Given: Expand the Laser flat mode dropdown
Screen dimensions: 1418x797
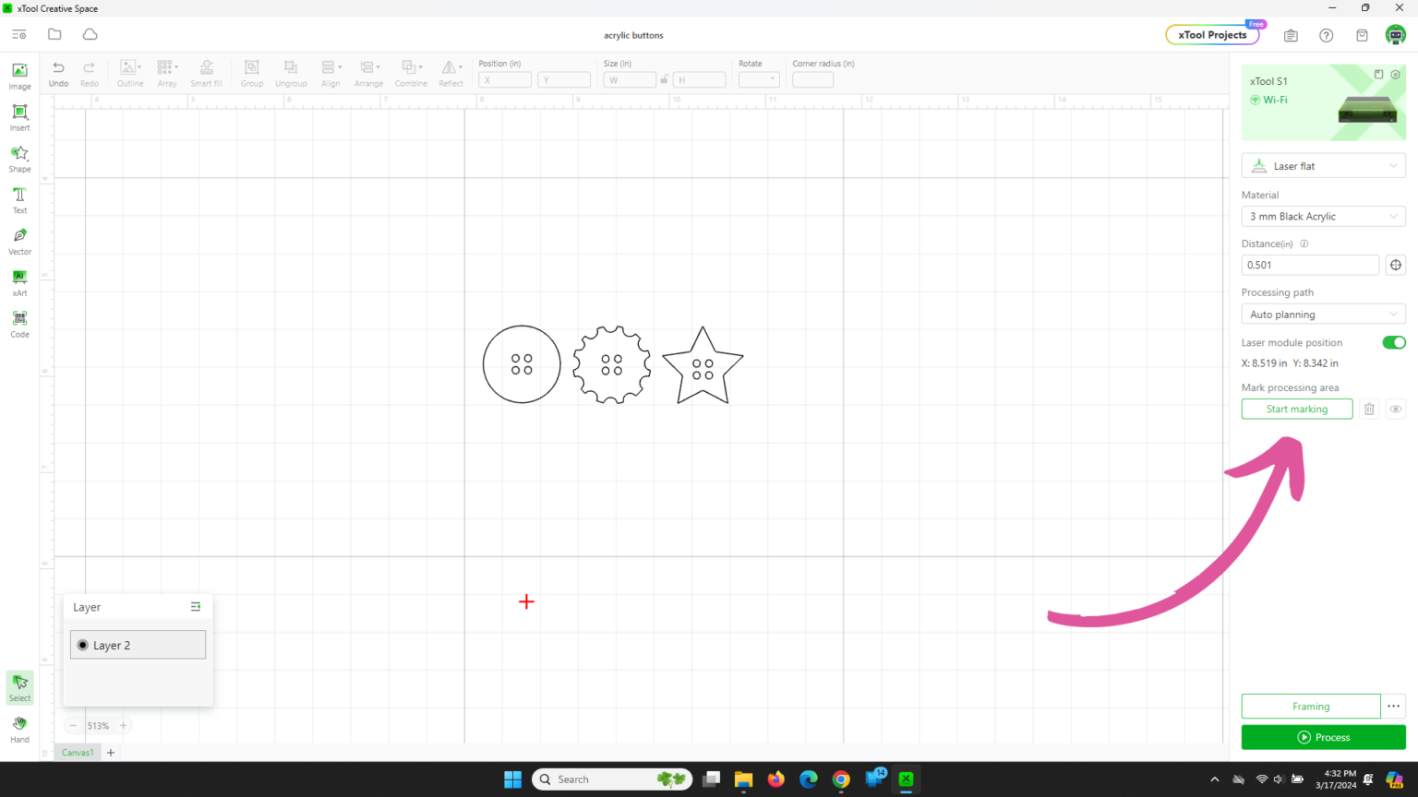Looking at the screenshot, I should pos(1323,166).
